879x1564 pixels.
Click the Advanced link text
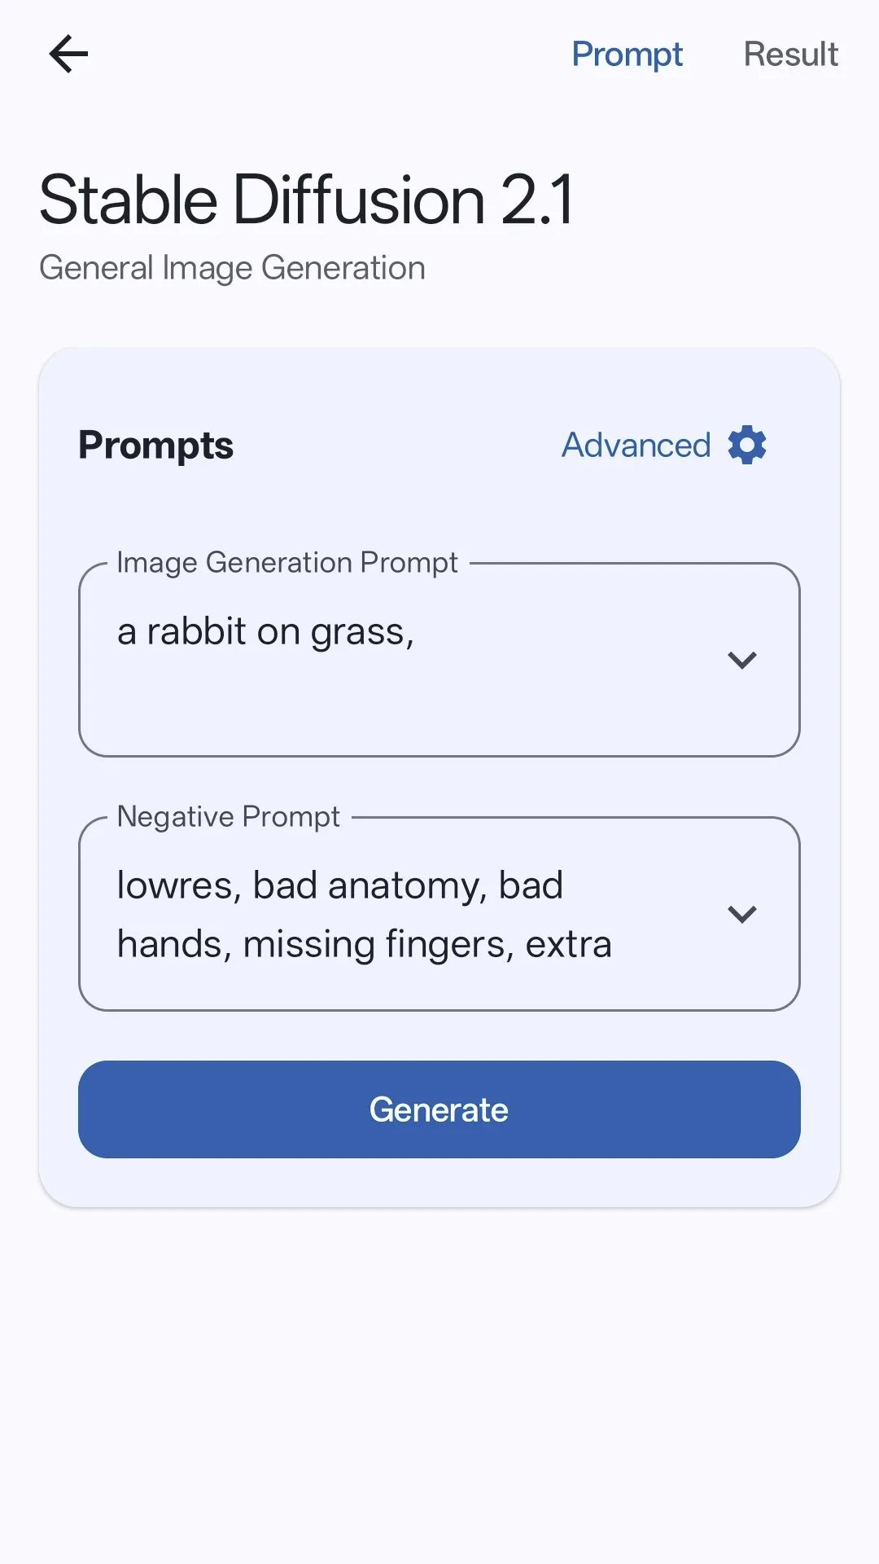[x=636, y=446]
